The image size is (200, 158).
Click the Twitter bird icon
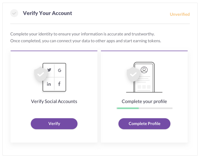[x=49, y=70]
